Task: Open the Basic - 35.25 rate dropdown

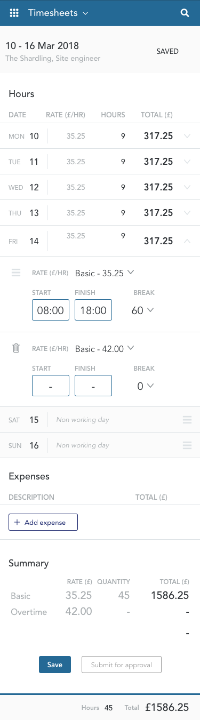Action: pyautogui.click(x=105, y=273)
